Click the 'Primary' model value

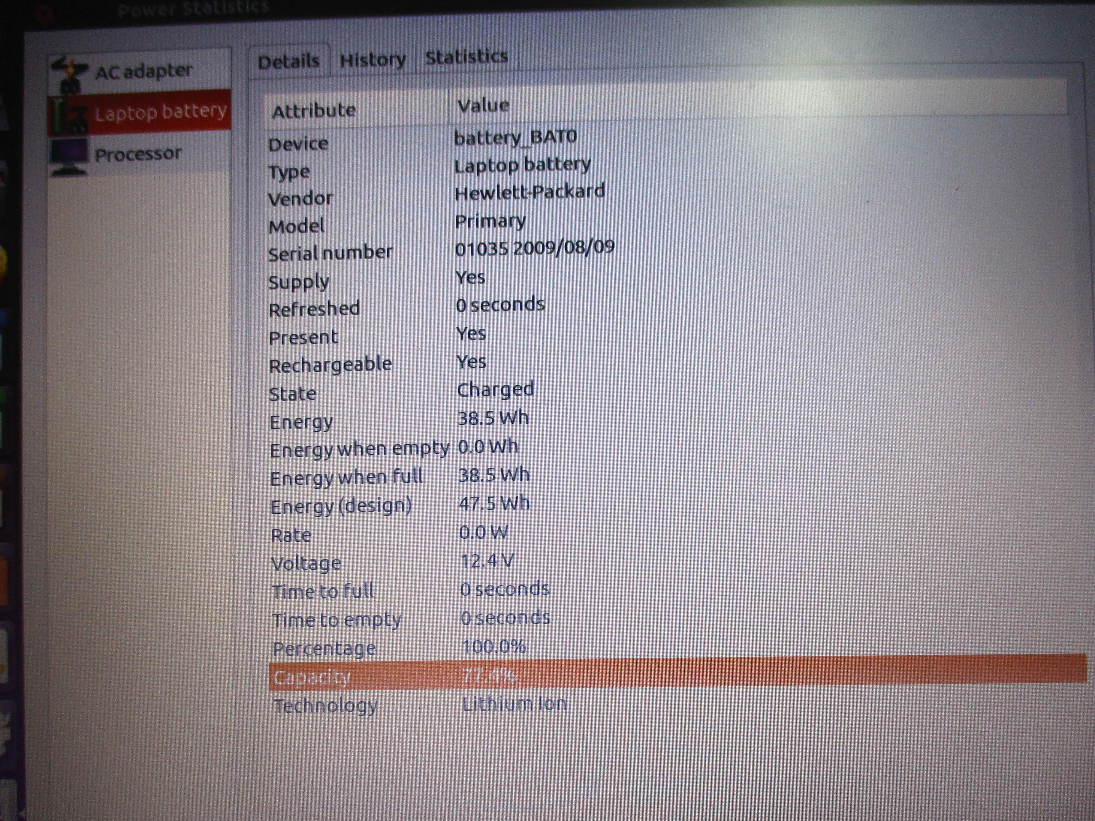click(x=490, y=221)
